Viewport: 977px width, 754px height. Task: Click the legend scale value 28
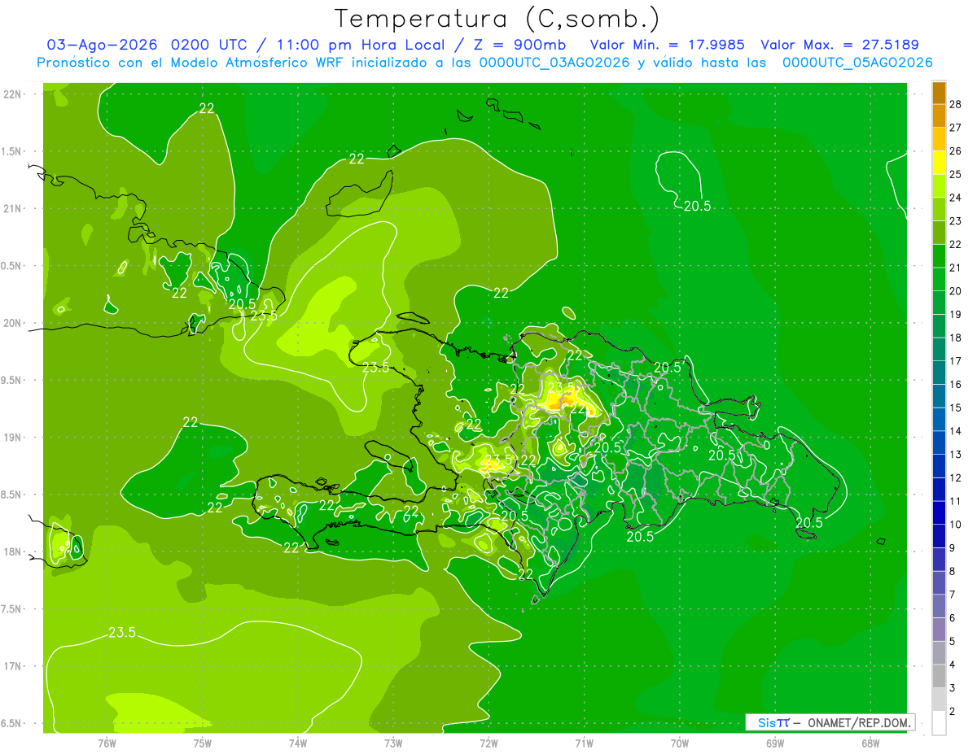click(956, 103)
